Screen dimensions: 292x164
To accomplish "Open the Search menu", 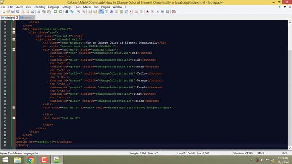I will [x=19, y=7].
